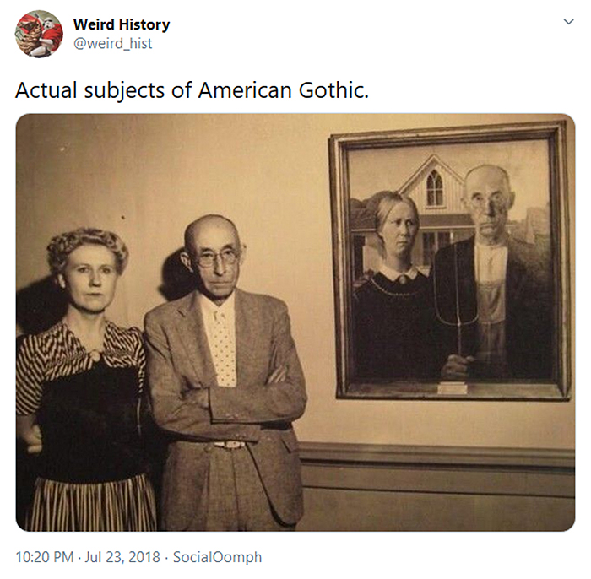Expand the tweet options chevron menu
Viewport: 591px width, 579px height.
568,23
